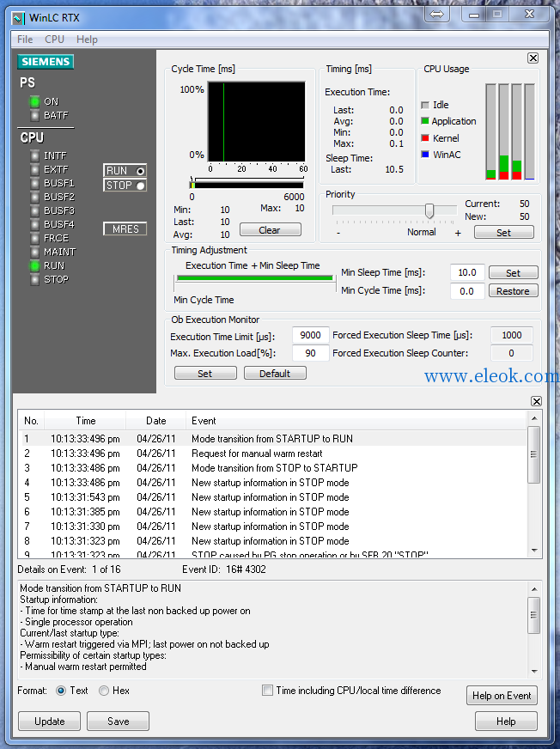The height and width of the screenshot is (749, 560).
Task: Click the Priority slider thumb
Action: click(x=429, y=210)
